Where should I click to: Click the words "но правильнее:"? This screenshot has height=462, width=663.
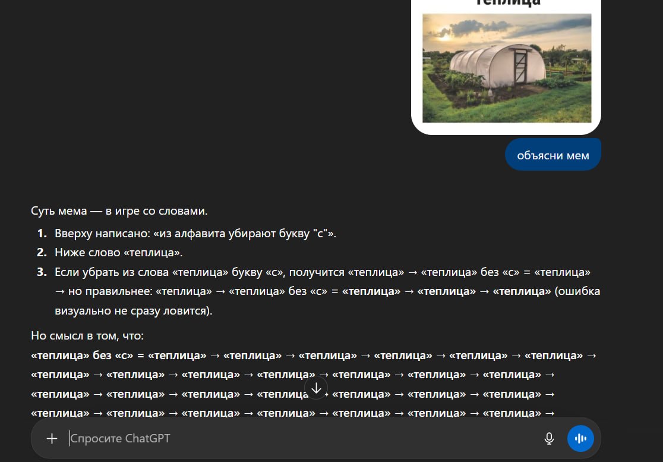[x=111, y=291]
